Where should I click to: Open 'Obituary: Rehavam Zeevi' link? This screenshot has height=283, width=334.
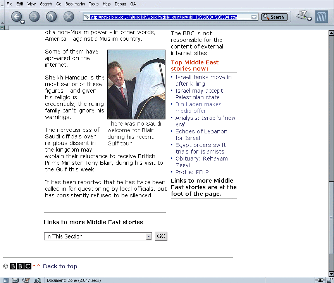[x=201, y=162]
